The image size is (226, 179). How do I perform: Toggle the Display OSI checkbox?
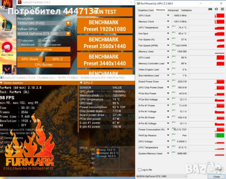coord(40,41)
